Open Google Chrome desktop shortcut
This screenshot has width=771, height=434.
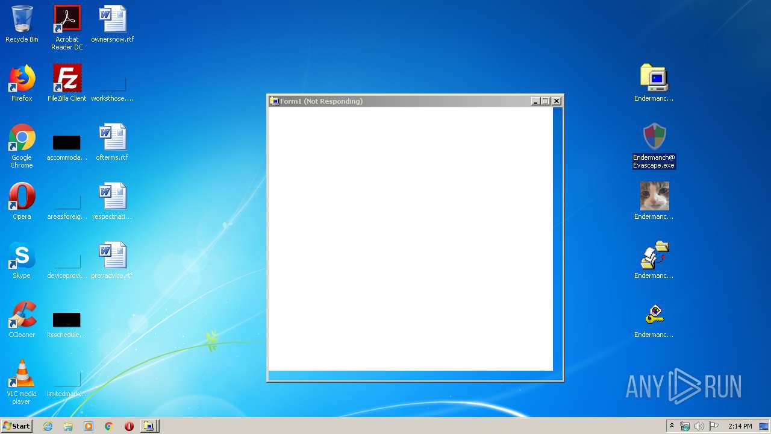(x=22, y=146)
